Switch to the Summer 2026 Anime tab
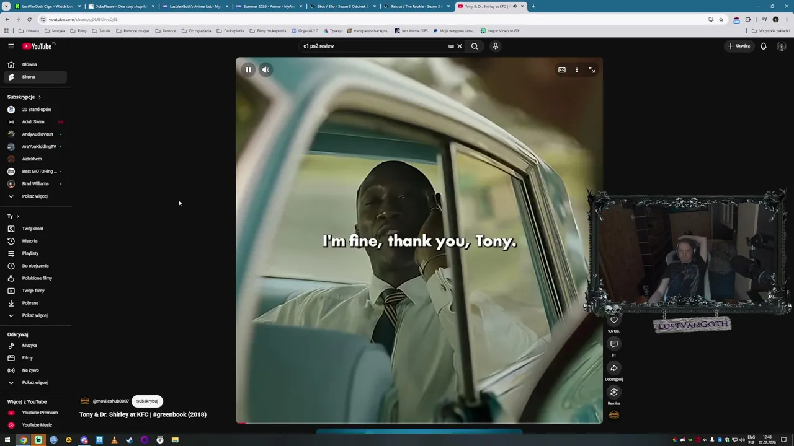This screenshot has width=794, height=446. (x=269, y=6)
